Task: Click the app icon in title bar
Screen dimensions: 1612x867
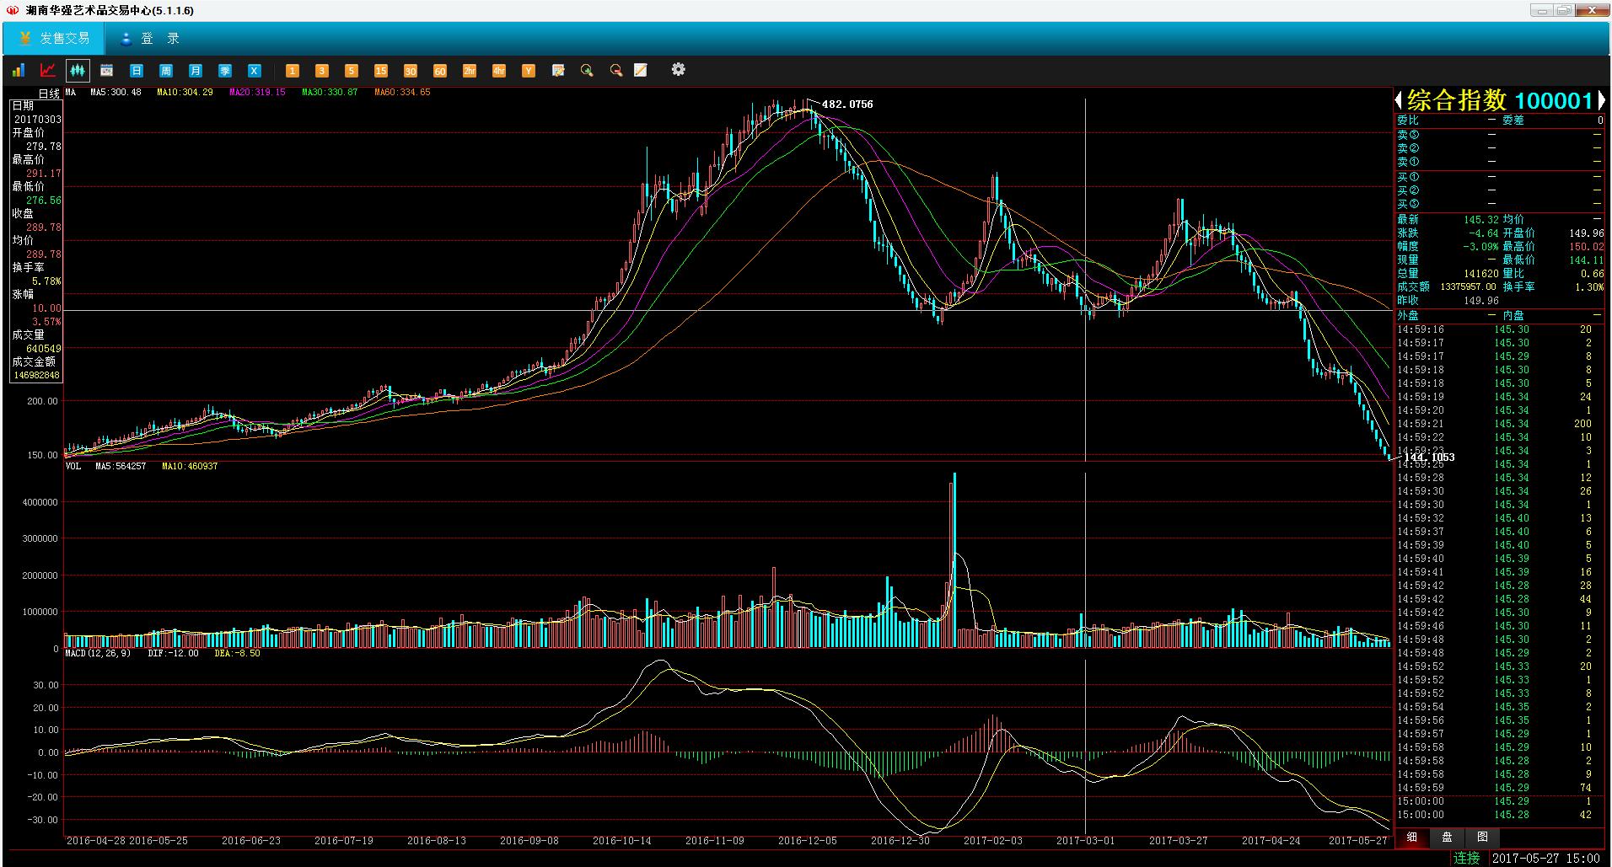Action: click(13, 10)
